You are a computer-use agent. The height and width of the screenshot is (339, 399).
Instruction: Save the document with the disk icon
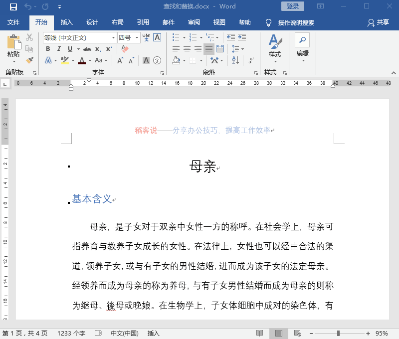[x=13, y=6]
